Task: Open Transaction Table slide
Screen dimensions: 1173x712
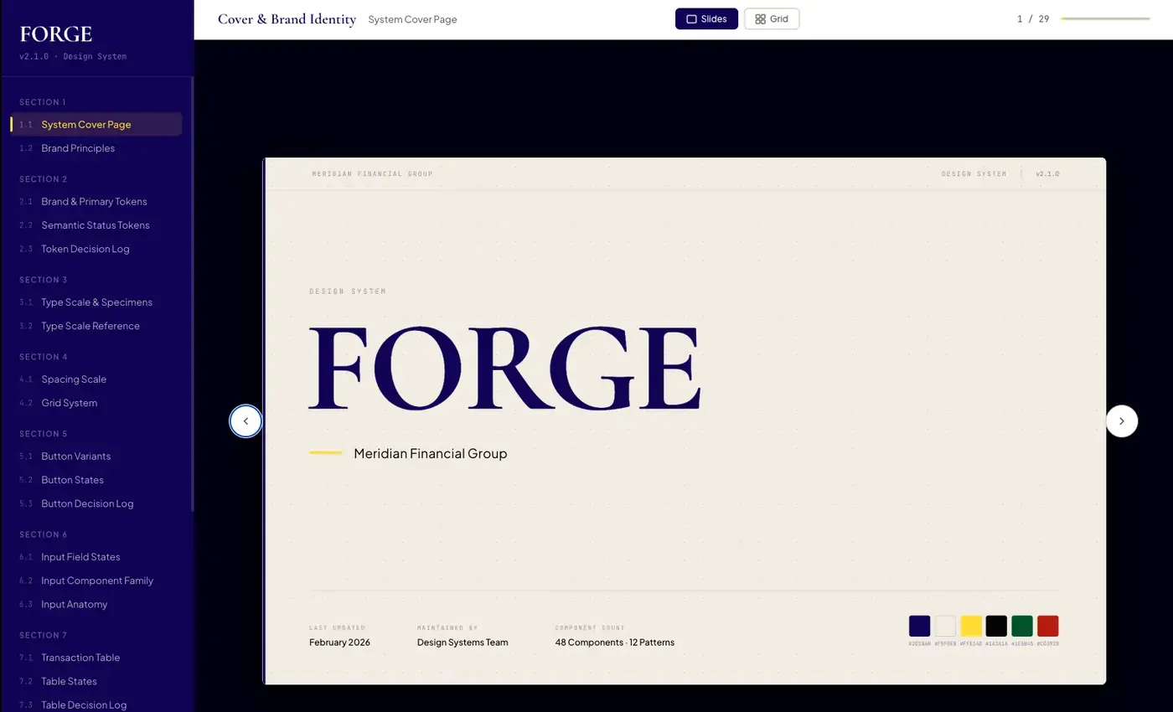Action: pyautogui.click(x=96, y=657)
